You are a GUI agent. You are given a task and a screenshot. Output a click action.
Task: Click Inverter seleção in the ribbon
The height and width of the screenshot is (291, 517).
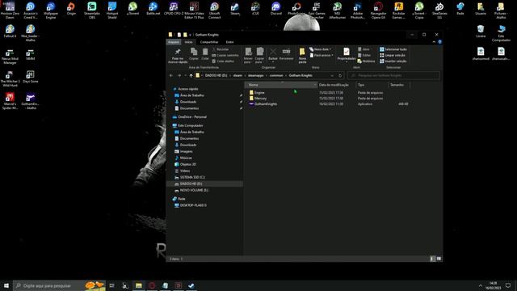pyautogui.click(x=393, y=61)
